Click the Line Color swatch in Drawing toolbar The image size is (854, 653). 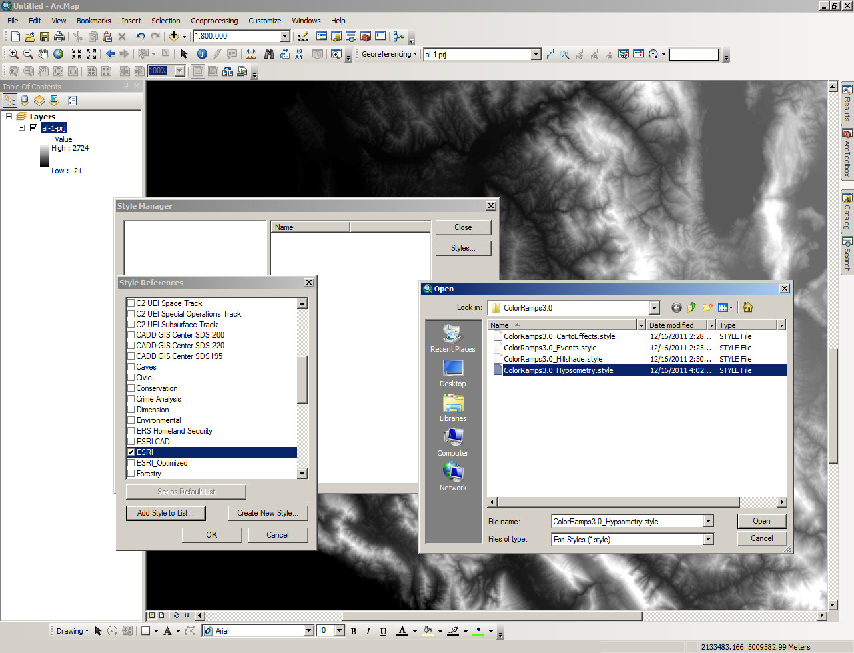(453, 631)
